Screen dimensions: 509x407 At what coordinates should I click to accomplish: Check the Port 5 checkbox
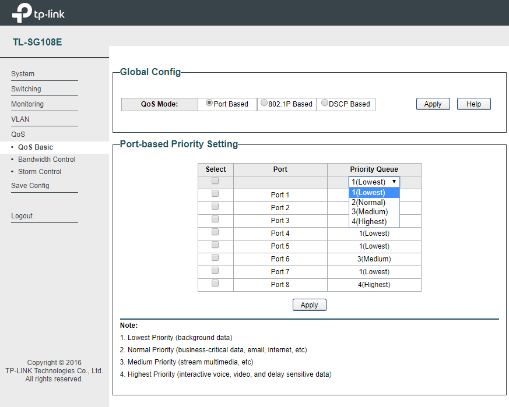pyautogui.click(x=215, y=245)
